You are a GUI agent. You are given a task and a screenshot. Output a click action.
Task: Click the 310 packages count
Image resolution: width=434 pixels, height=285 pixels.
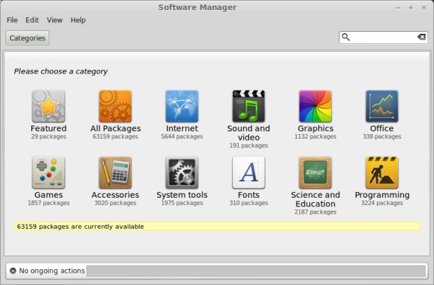pos(249,203)
